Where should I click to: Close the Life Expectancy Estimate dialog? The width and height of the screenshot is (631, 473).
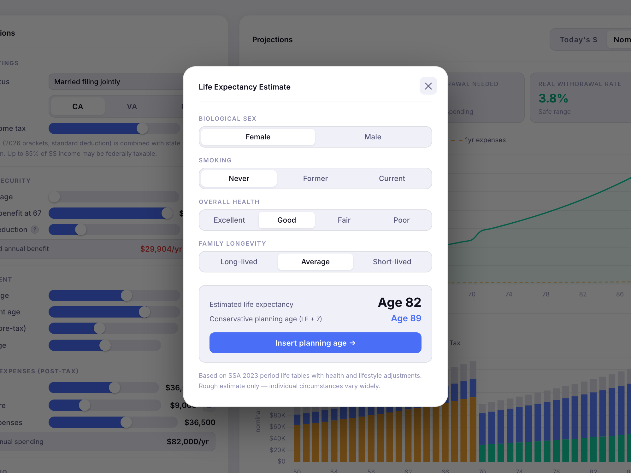pos(428,86)
